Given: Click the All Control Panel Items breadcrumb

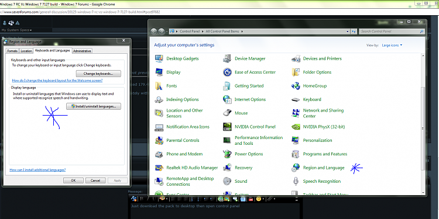Looking at the screenshot, I should pyautogui.click(x=222, y=32).
